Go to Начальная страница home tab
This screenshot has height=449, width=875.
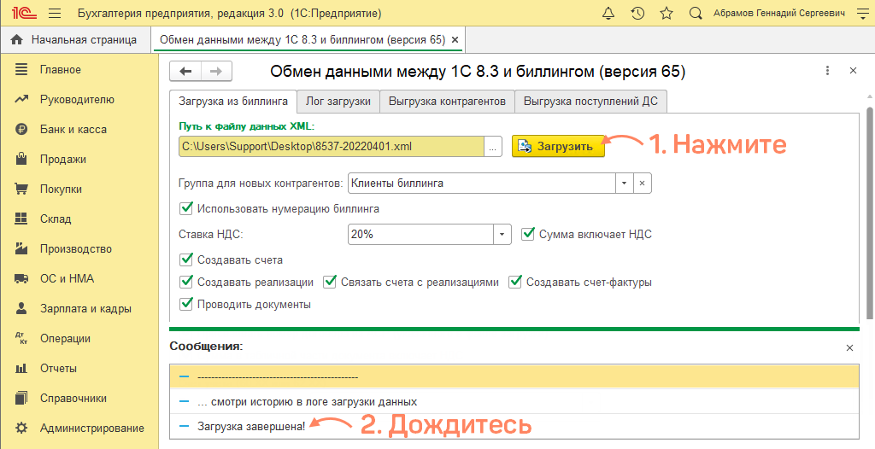point(76,39)
